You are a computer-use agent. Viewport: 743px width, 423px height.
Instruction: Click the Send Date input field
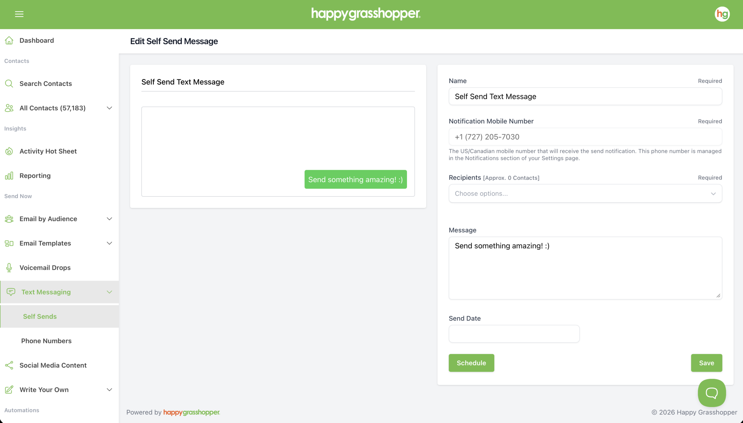point(514,334)
